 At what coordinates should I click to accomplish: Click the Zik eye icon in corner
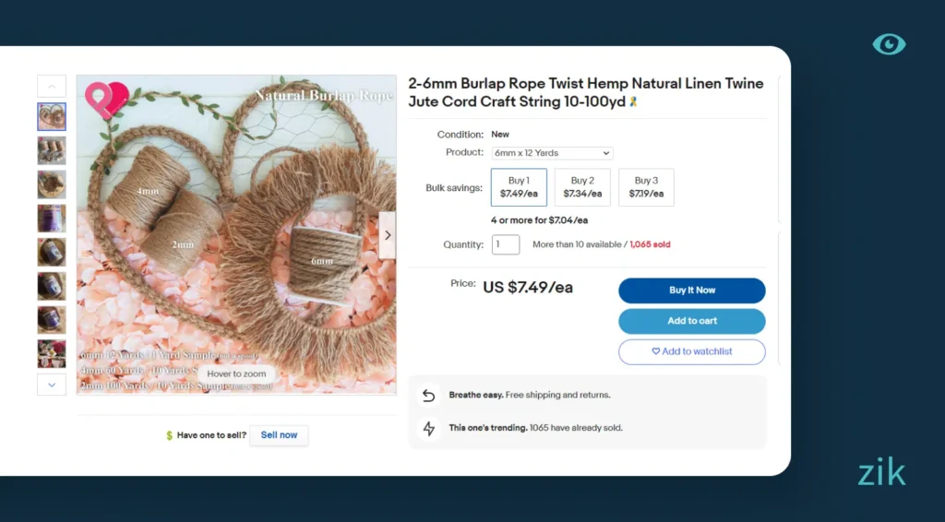(x=889, y=44)
